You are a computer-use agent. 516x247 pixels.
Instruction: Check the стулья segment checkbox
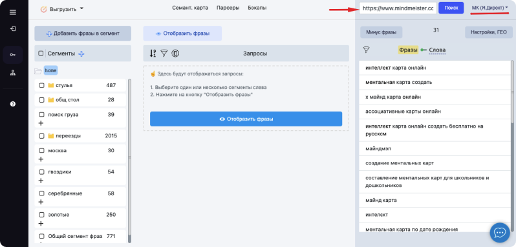coord(41,85)
